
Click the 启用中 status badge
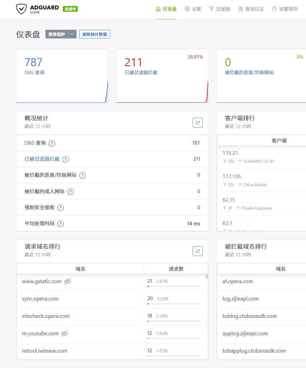tap(70, 9)
